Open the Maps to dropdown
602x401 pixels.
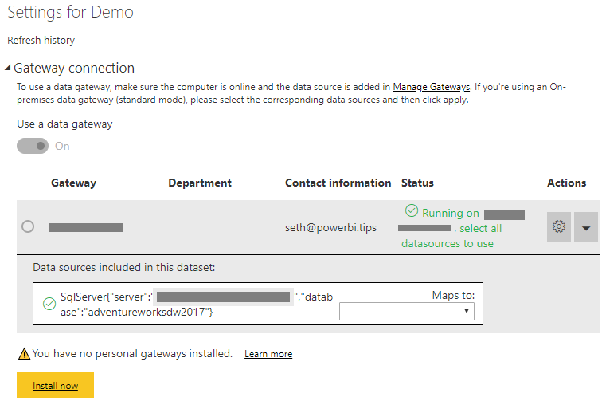(406, 311)
